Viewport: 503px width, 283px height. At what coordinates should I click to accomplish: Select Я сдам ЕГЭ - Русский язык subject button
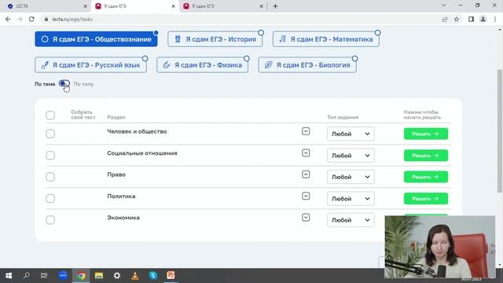click(91, 65)
